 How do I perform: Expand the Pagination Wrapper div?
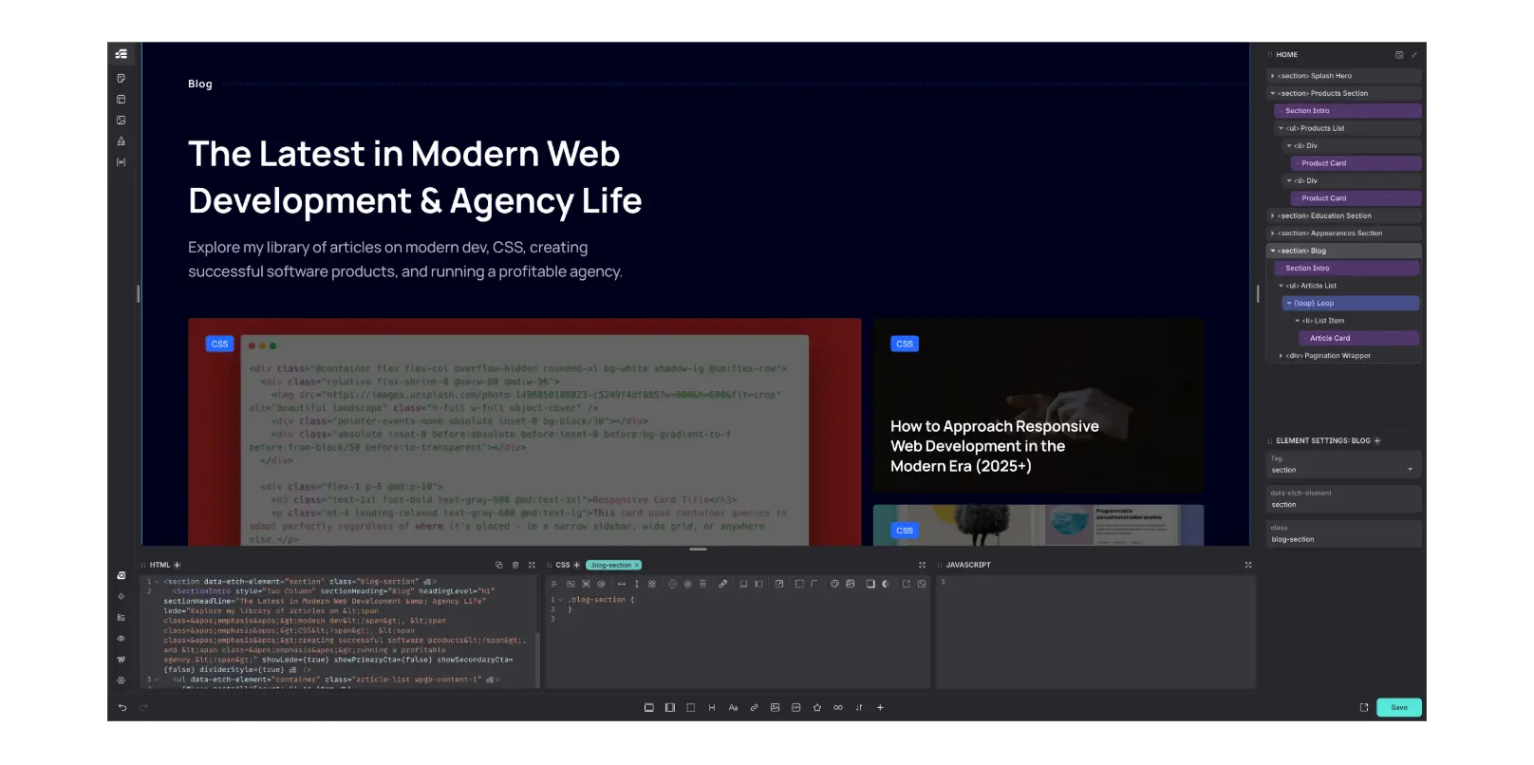click(x=1281, y=356)
